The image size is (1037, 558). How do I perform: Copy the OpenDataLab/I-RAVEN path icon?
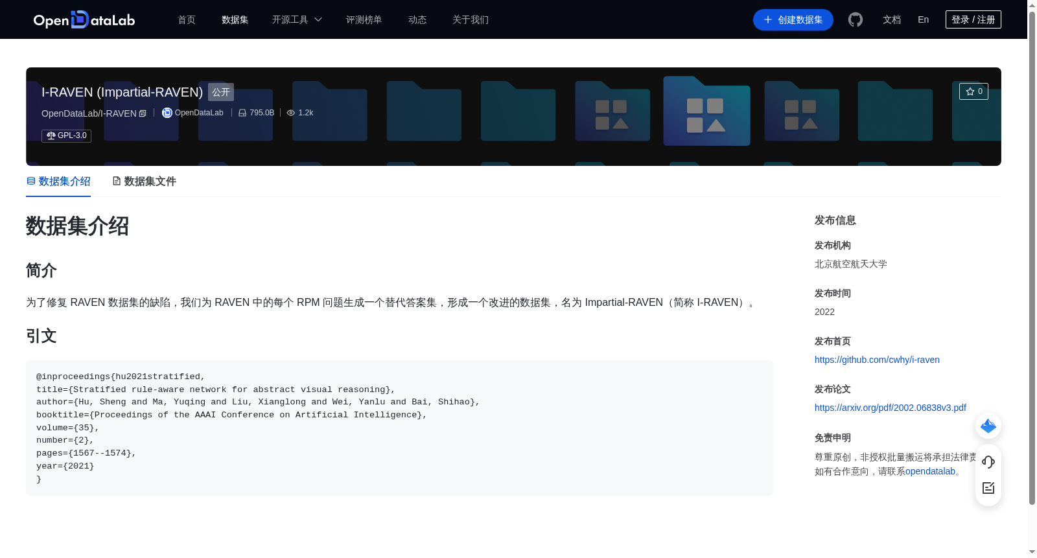(x=143, y=113)
